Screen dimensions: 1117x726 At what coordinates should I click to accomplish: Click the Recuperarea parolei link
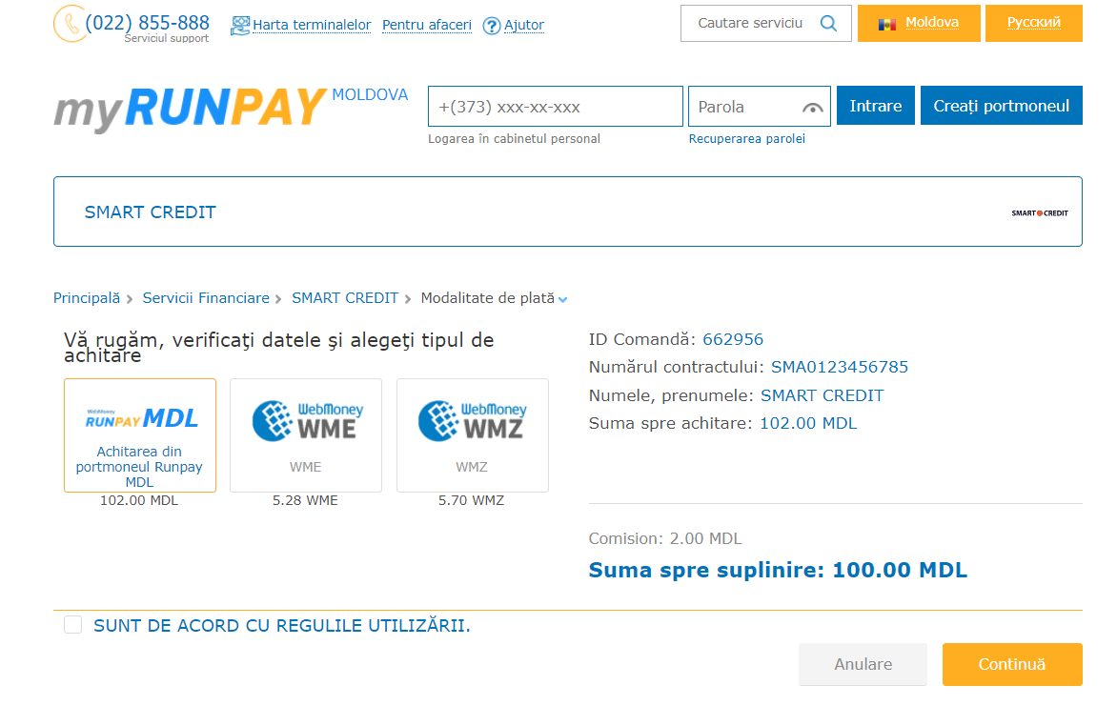click(x=746, y=139)
